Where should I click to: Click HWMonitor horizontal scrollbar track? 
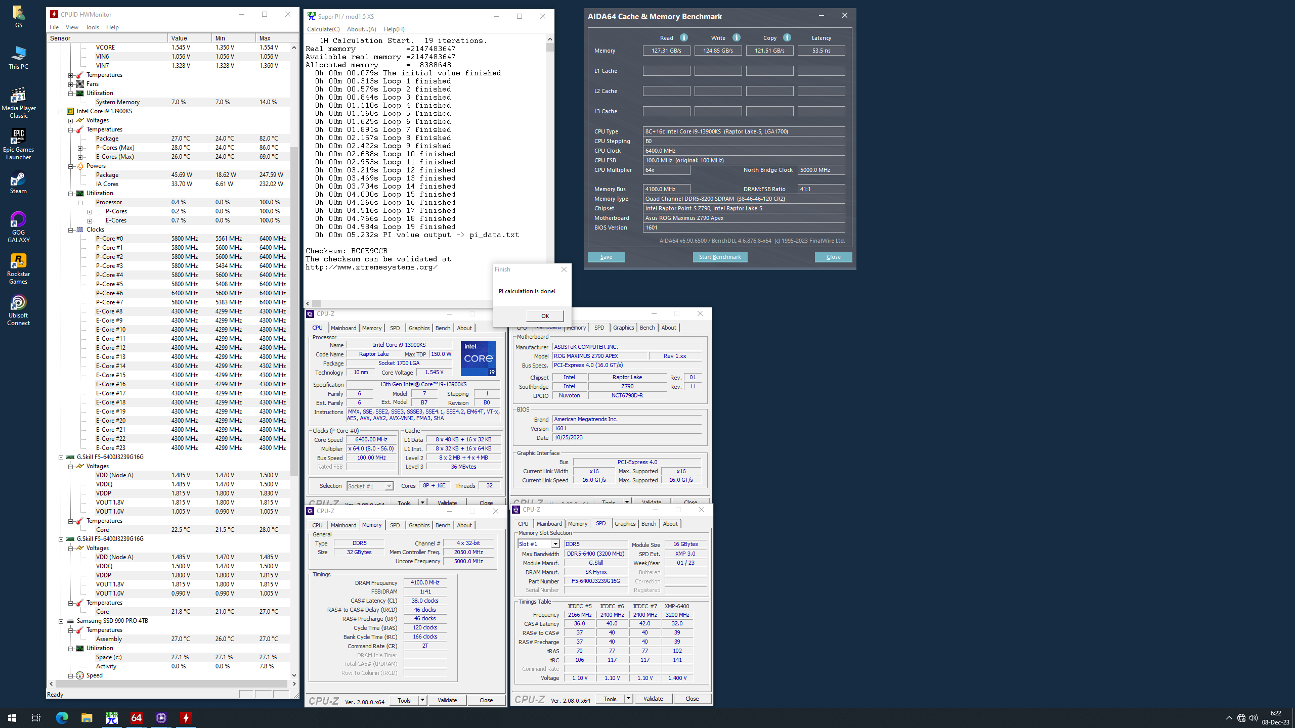pyautogui.click(x=172, y=684)
